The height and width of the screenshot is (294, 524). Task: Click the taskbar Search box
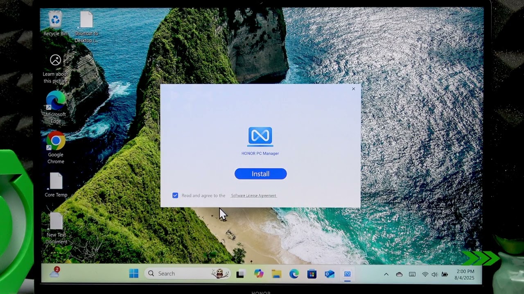point(187,274)
